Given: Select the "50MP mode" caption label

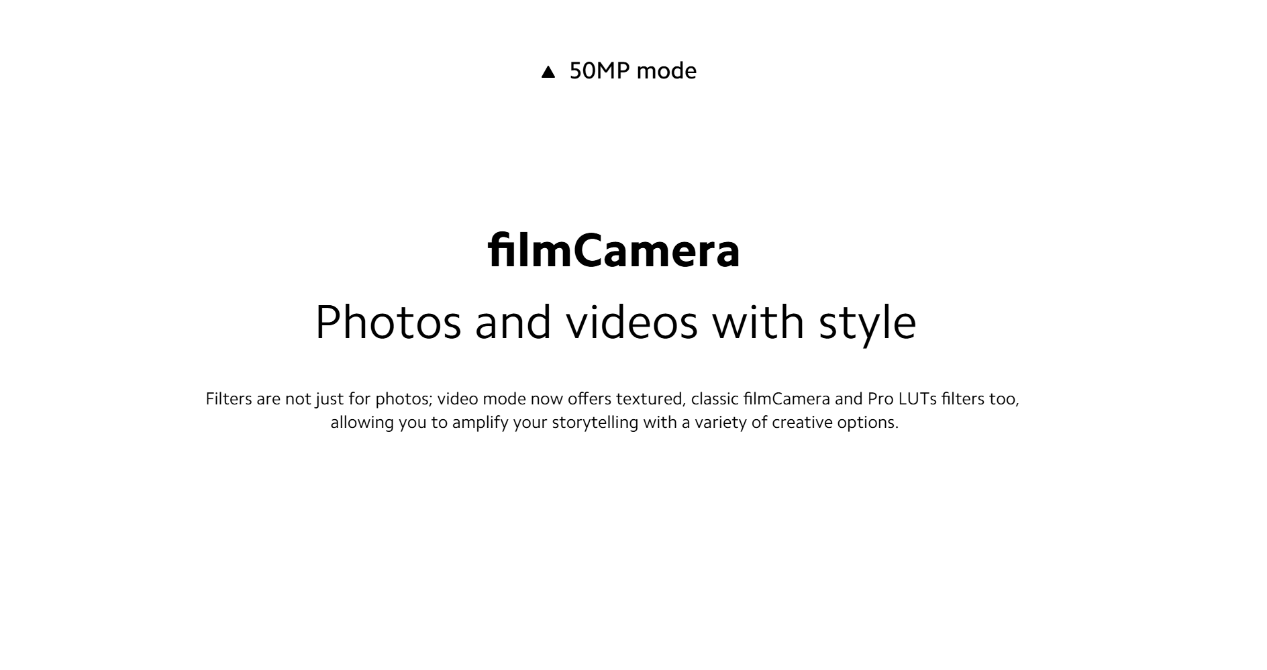Looking at the screenshot, I should tap(633, 70).
